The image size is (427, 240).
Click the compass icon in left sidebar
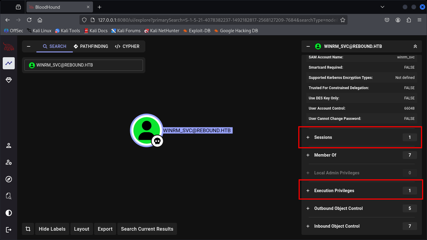coord(9,179)
